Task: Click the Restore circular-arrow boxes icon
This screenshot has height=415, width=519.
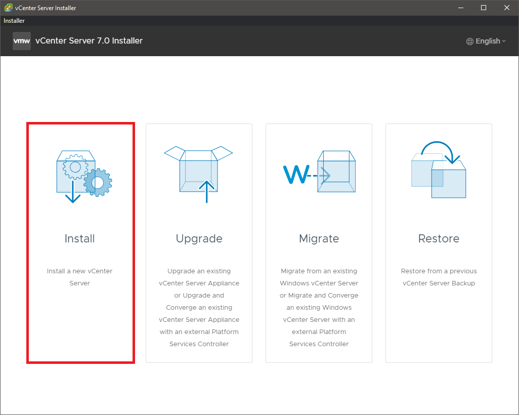Action: point(438,170)
